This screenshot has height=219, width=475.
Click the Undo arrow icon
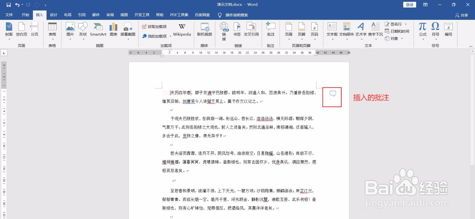tap(17, 5)
